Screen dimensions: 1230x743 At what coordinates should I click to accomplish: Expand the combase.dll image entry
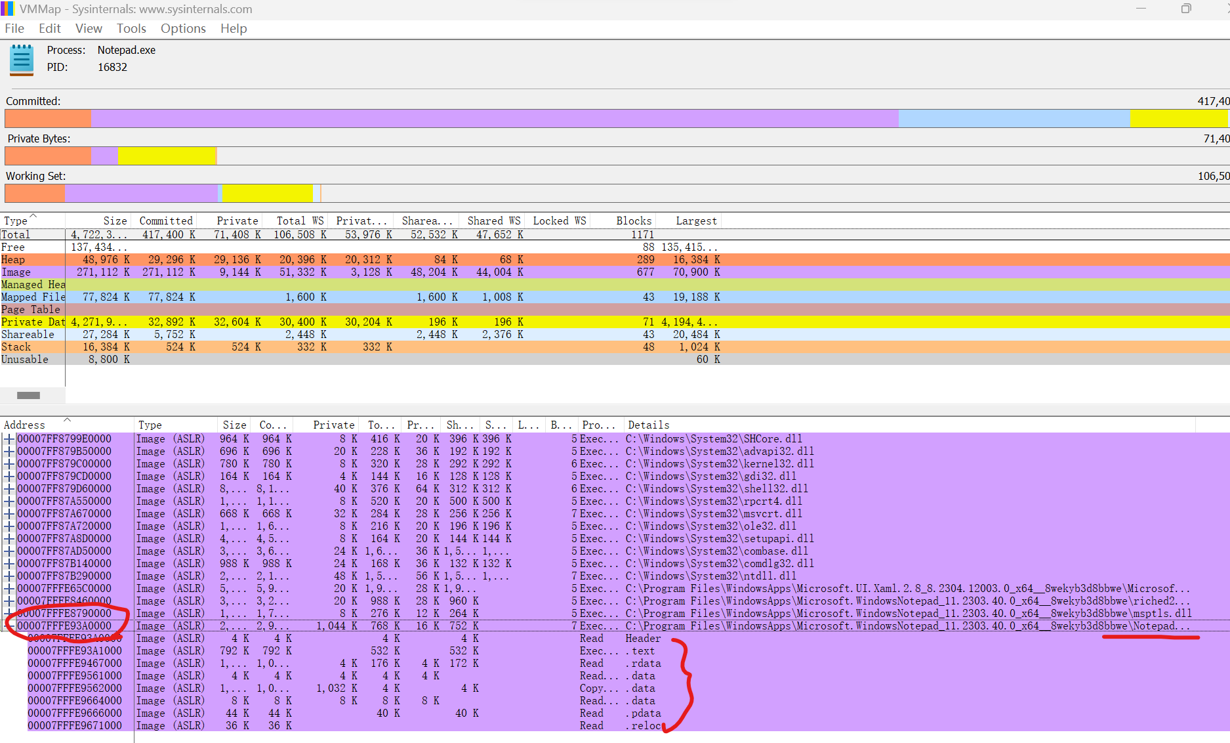tap(9, 551)
